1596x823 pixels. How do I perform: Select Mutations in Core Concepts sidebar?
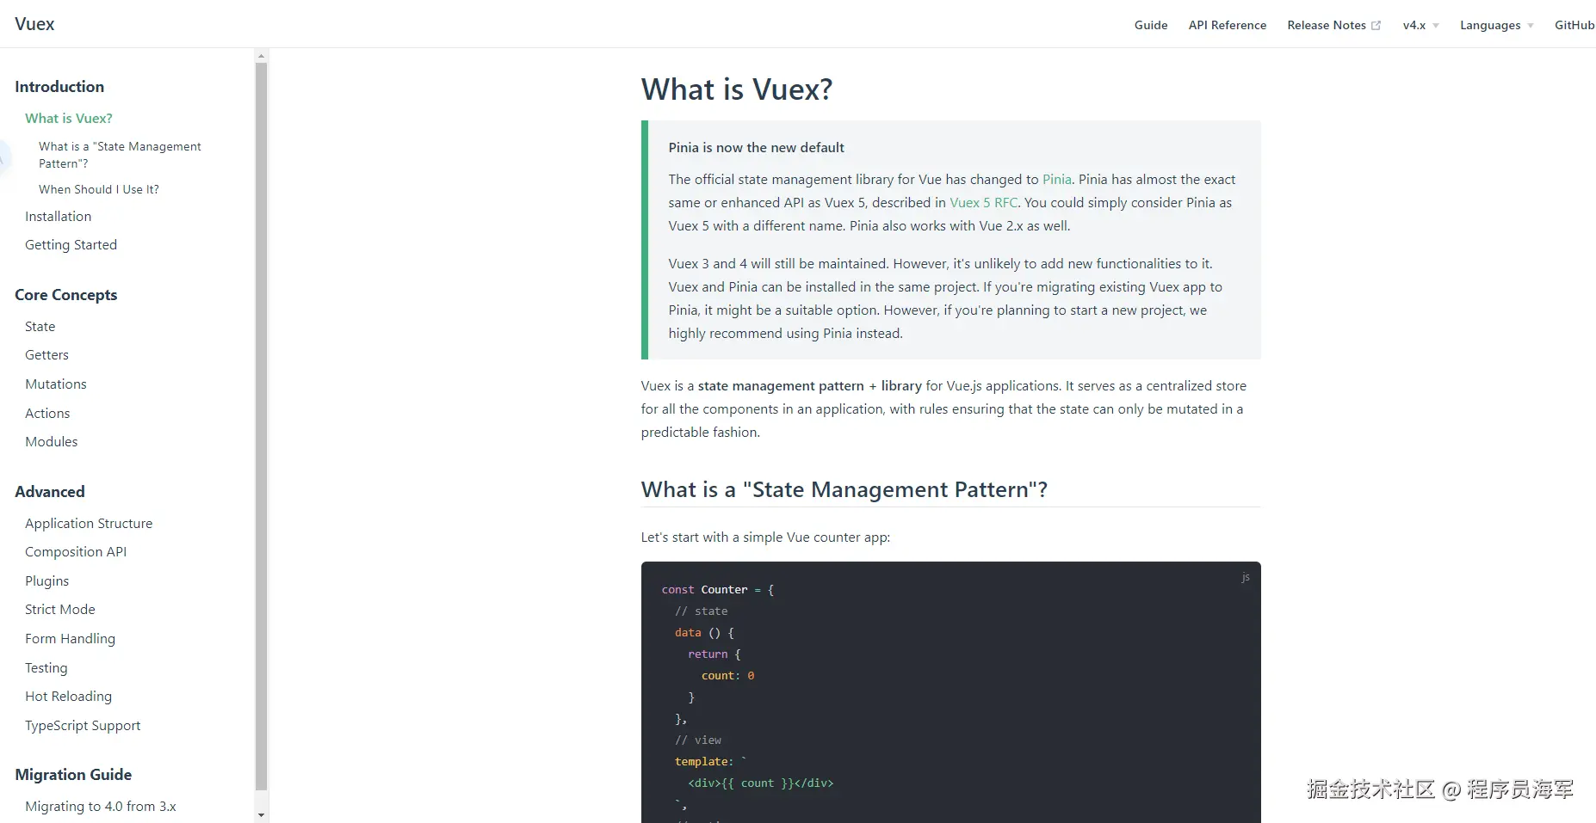(x=56, y=384)
